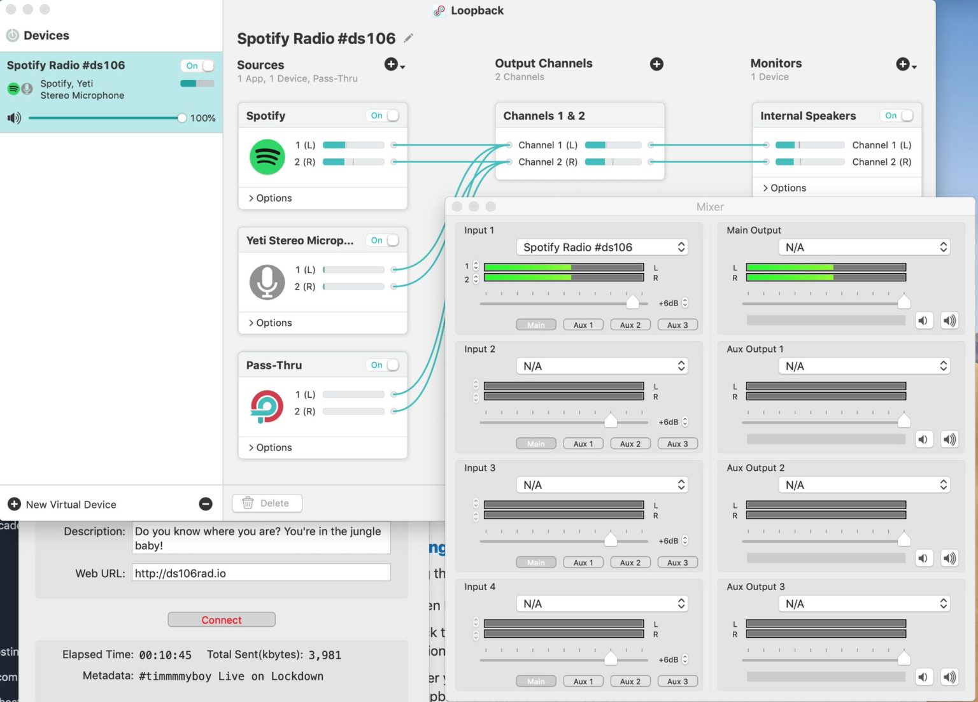978x702 pixels.
Task: Click the loud speaker button for Aux Output 1
Action: click(949, 439)
